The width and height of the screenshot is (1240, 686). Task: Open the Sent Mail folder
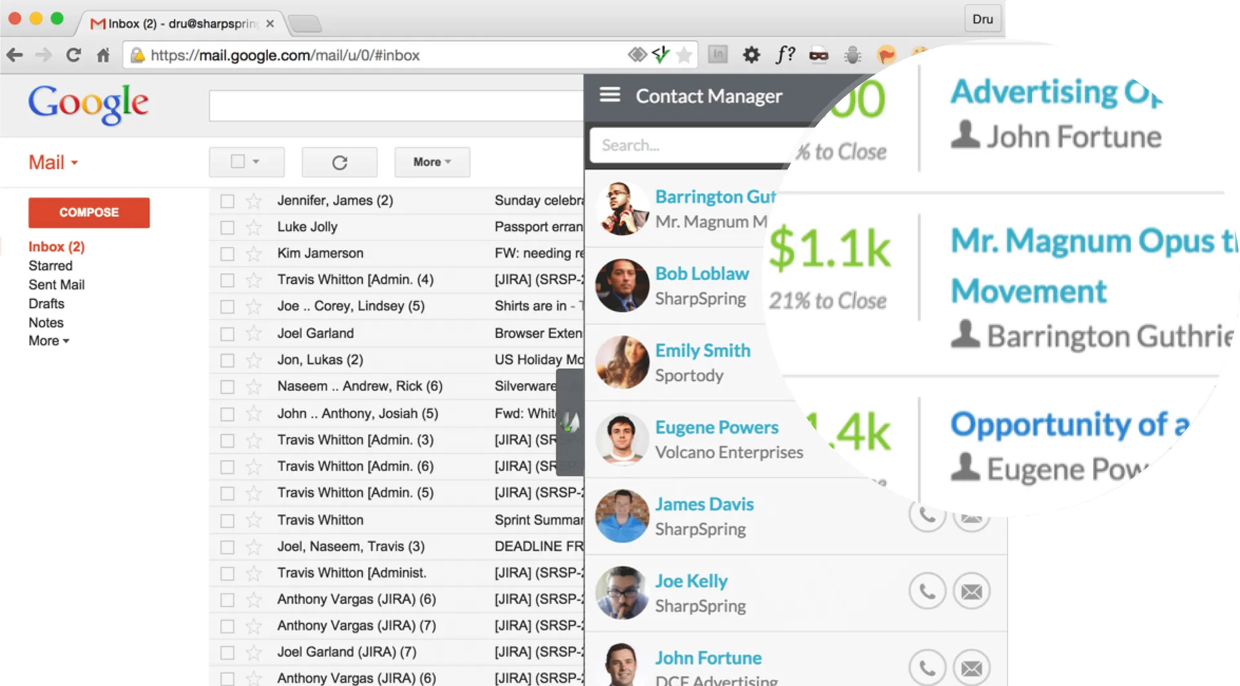pos(56,285)
